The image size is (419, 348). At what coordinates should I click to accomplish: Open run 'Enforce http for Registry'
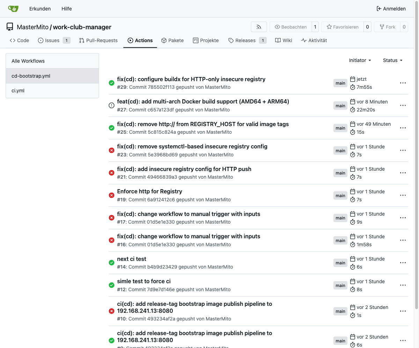[149, 191]
